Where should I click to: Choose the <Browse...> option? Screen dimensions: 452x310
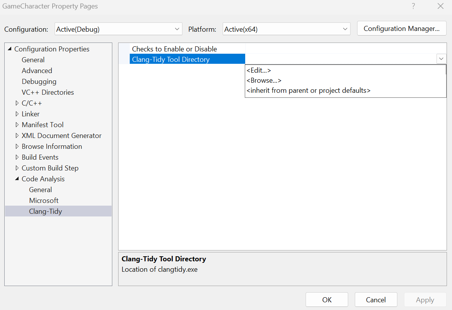[x=264, y=80]
